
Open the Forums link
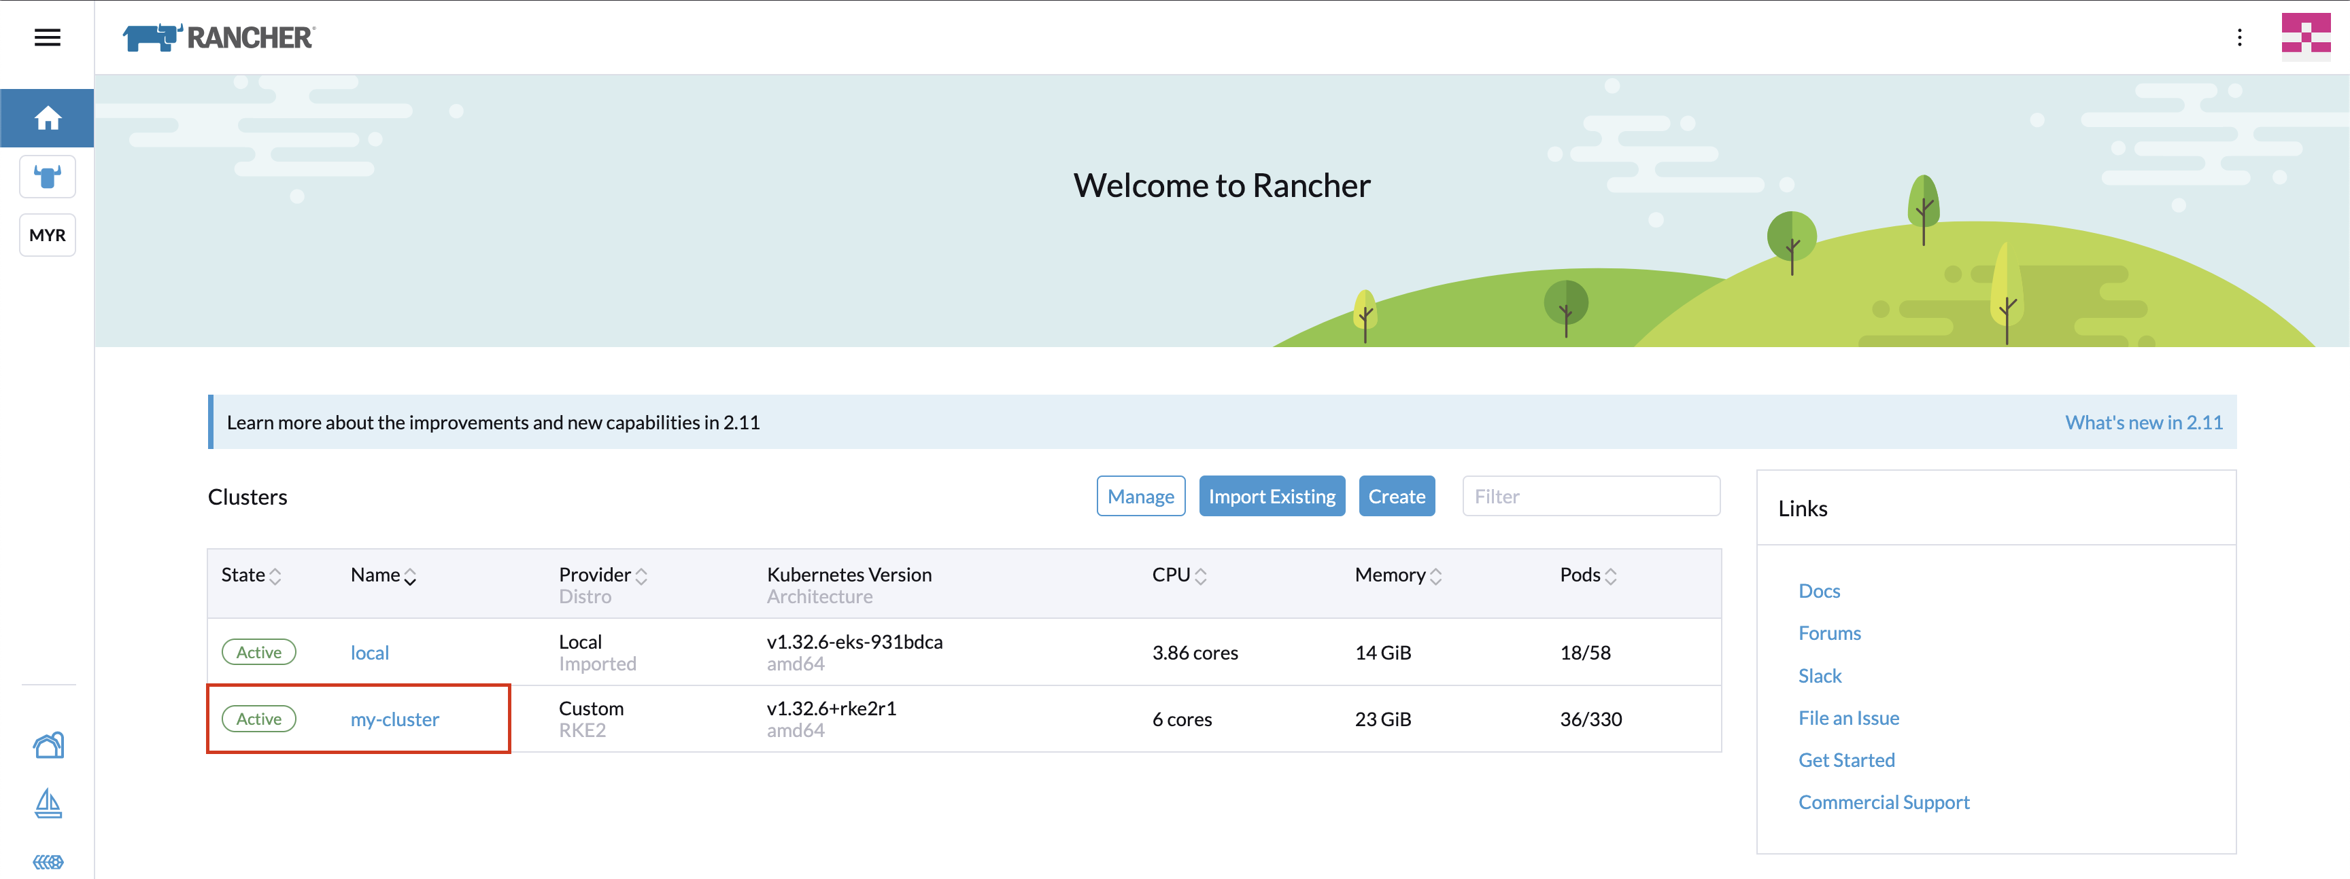point(1828,632)
